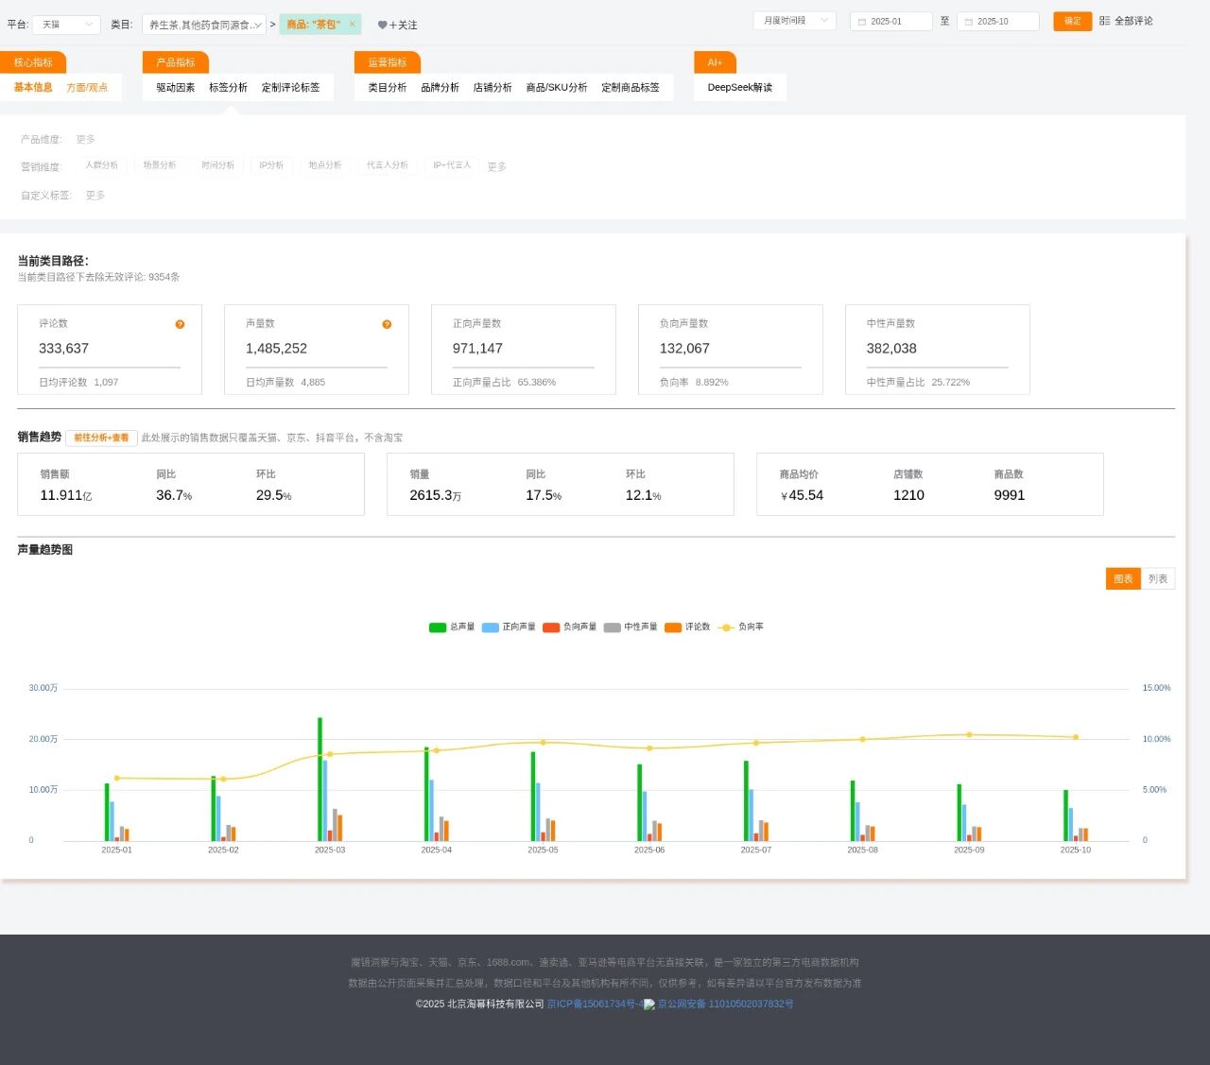Click the calendar icon in start date field
This screenshot has width=1210, height=1065.
862,22
